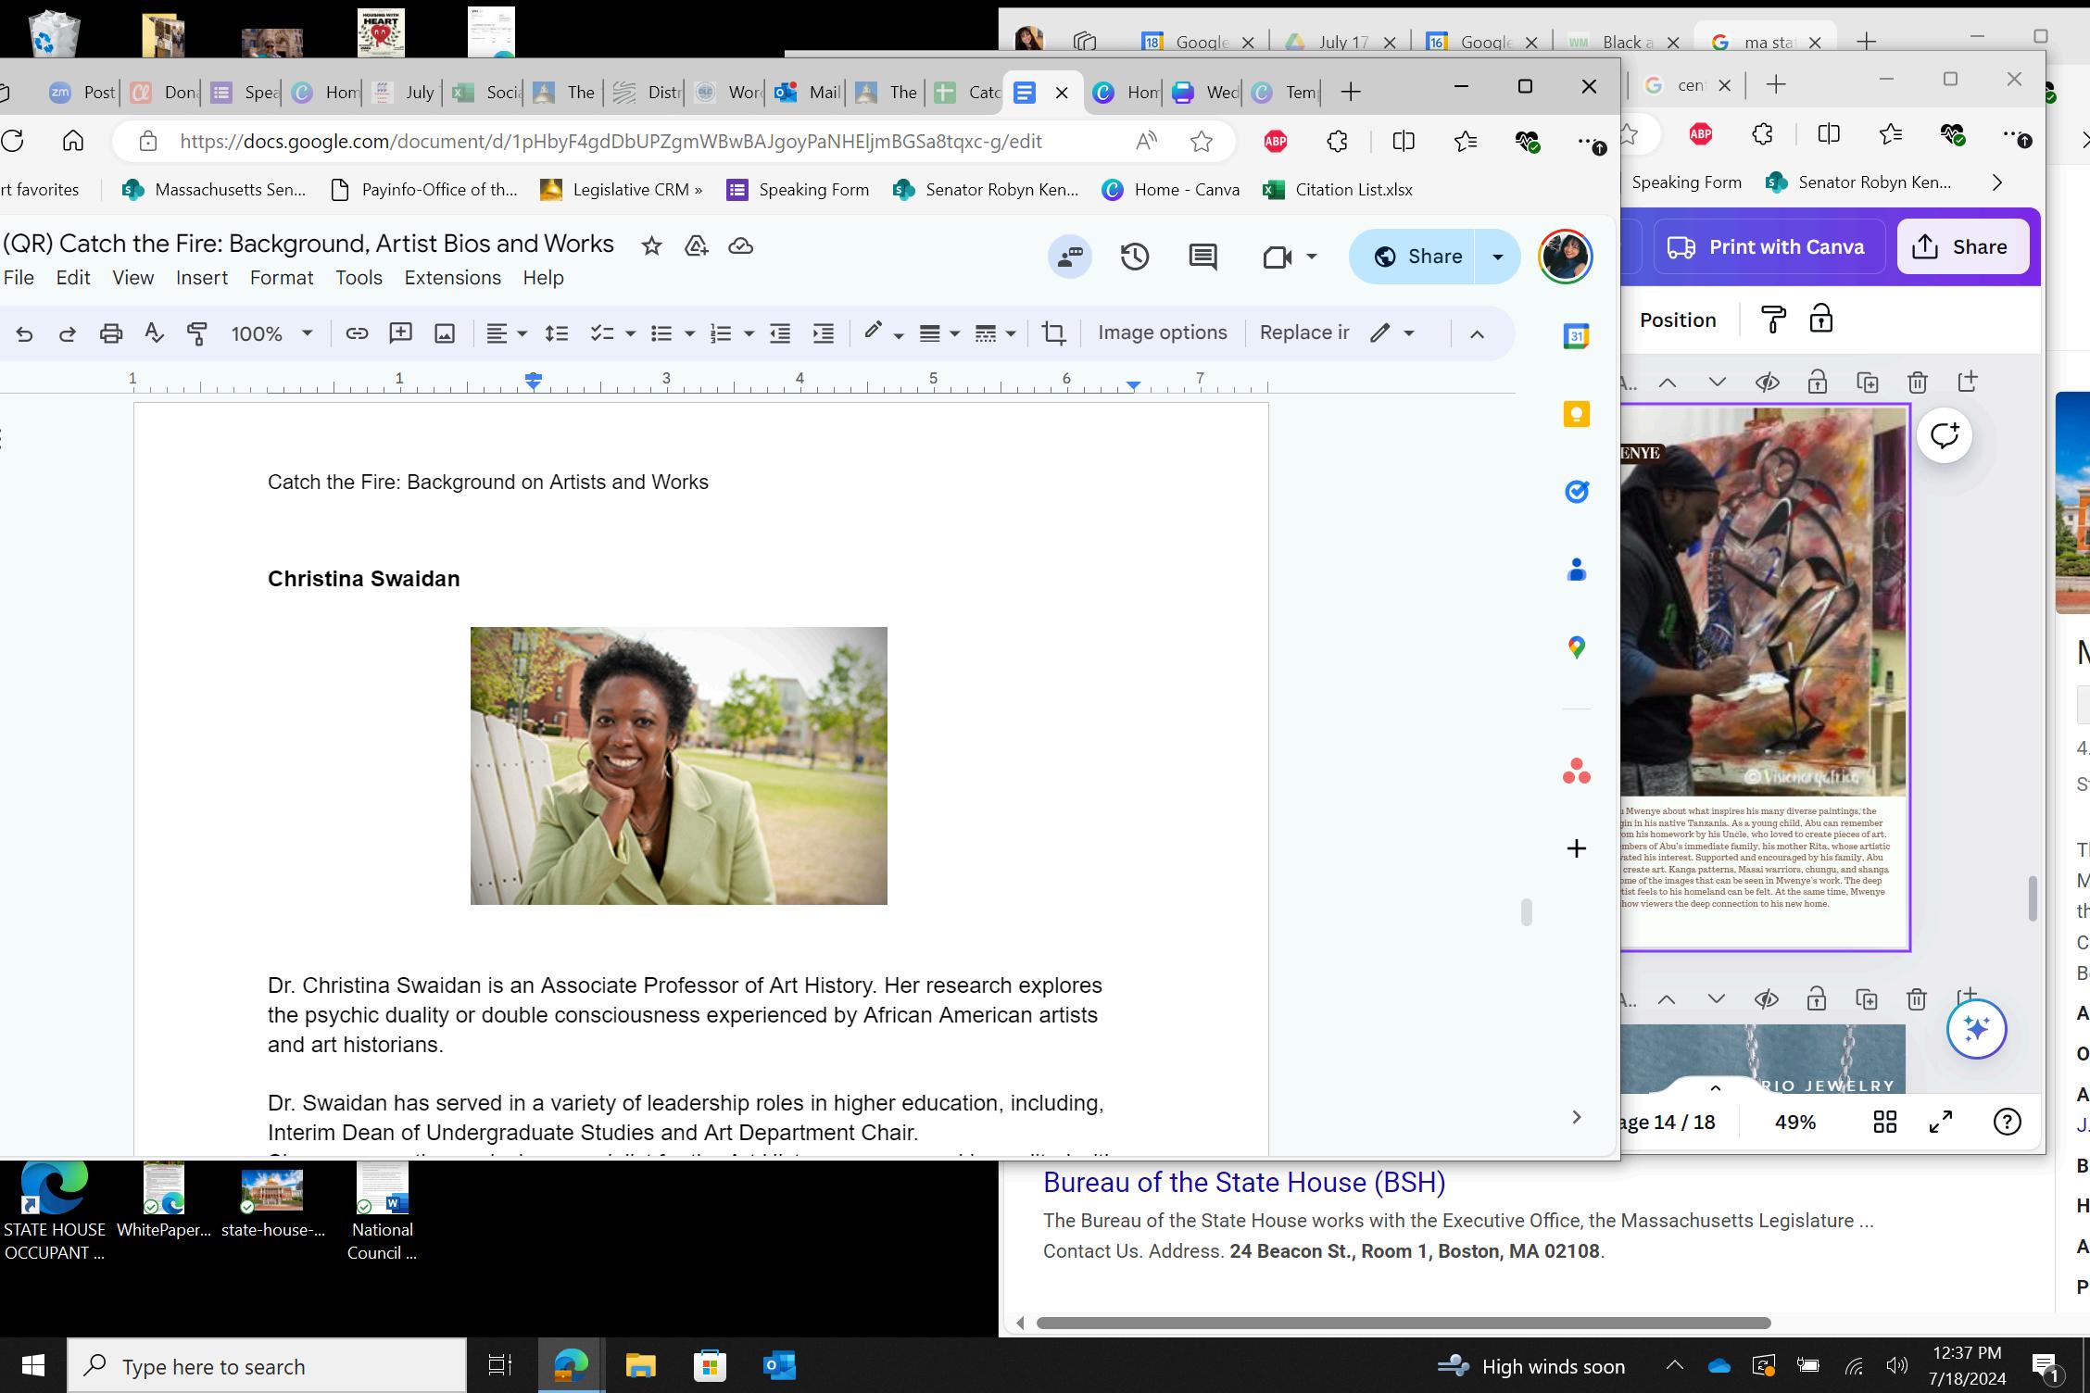The image size is (2090, 1393).
Task: Toggle page visibility eye icon in Canva
Action: point(1767,383)
